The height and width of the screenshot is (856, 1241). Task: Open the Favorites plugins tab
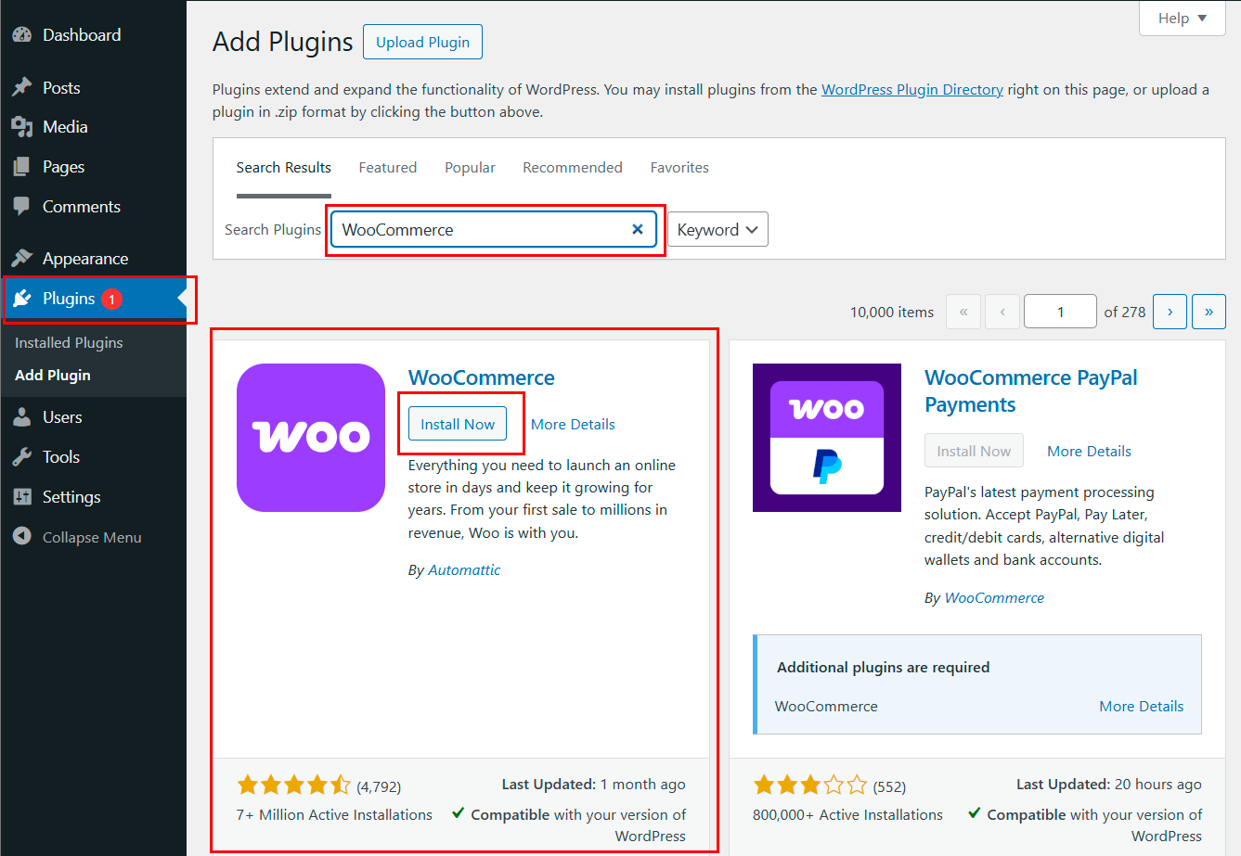[679, 168]
